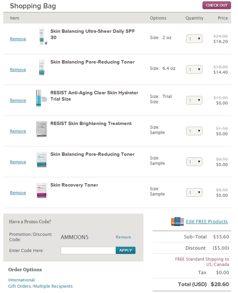Open Gift Orders/Multiple Recipients link
The height and width of the screenshot is (293, 238).
click(40, 286)
